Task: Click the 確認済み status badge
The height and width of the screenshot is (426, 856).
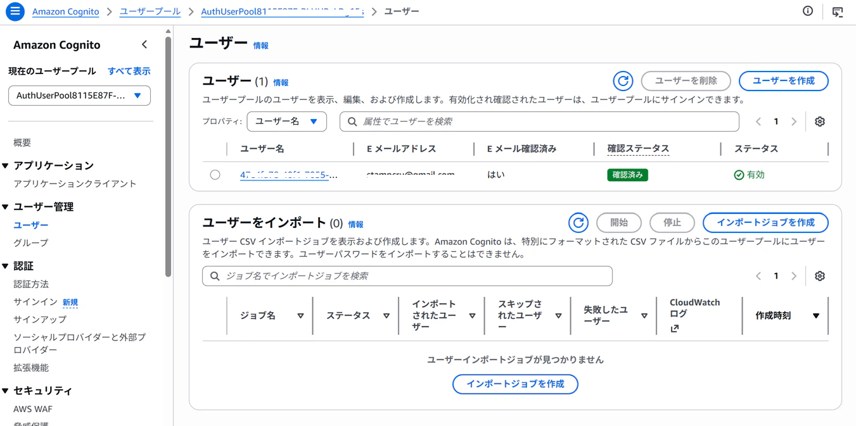Action: pos(627,175)
